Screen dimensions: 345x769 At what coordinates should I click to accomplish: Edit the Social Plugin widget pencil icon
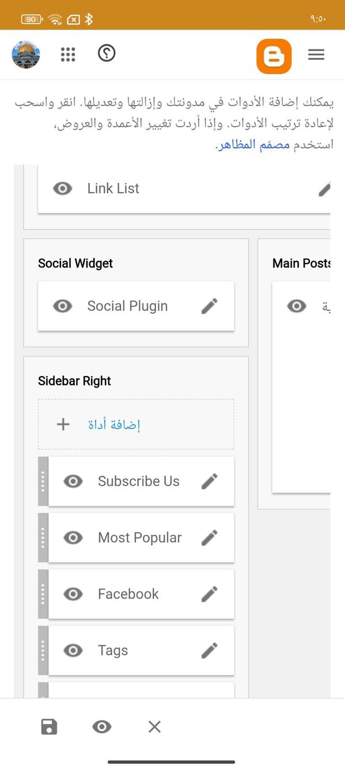[x=210, y=306]
